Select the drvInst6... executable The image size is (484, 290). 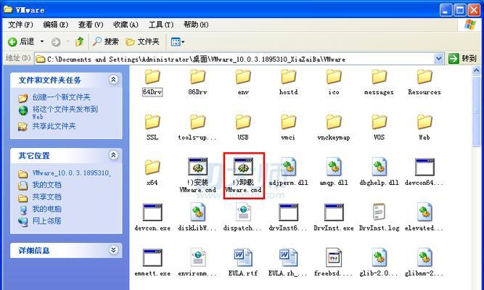[288, 217]
